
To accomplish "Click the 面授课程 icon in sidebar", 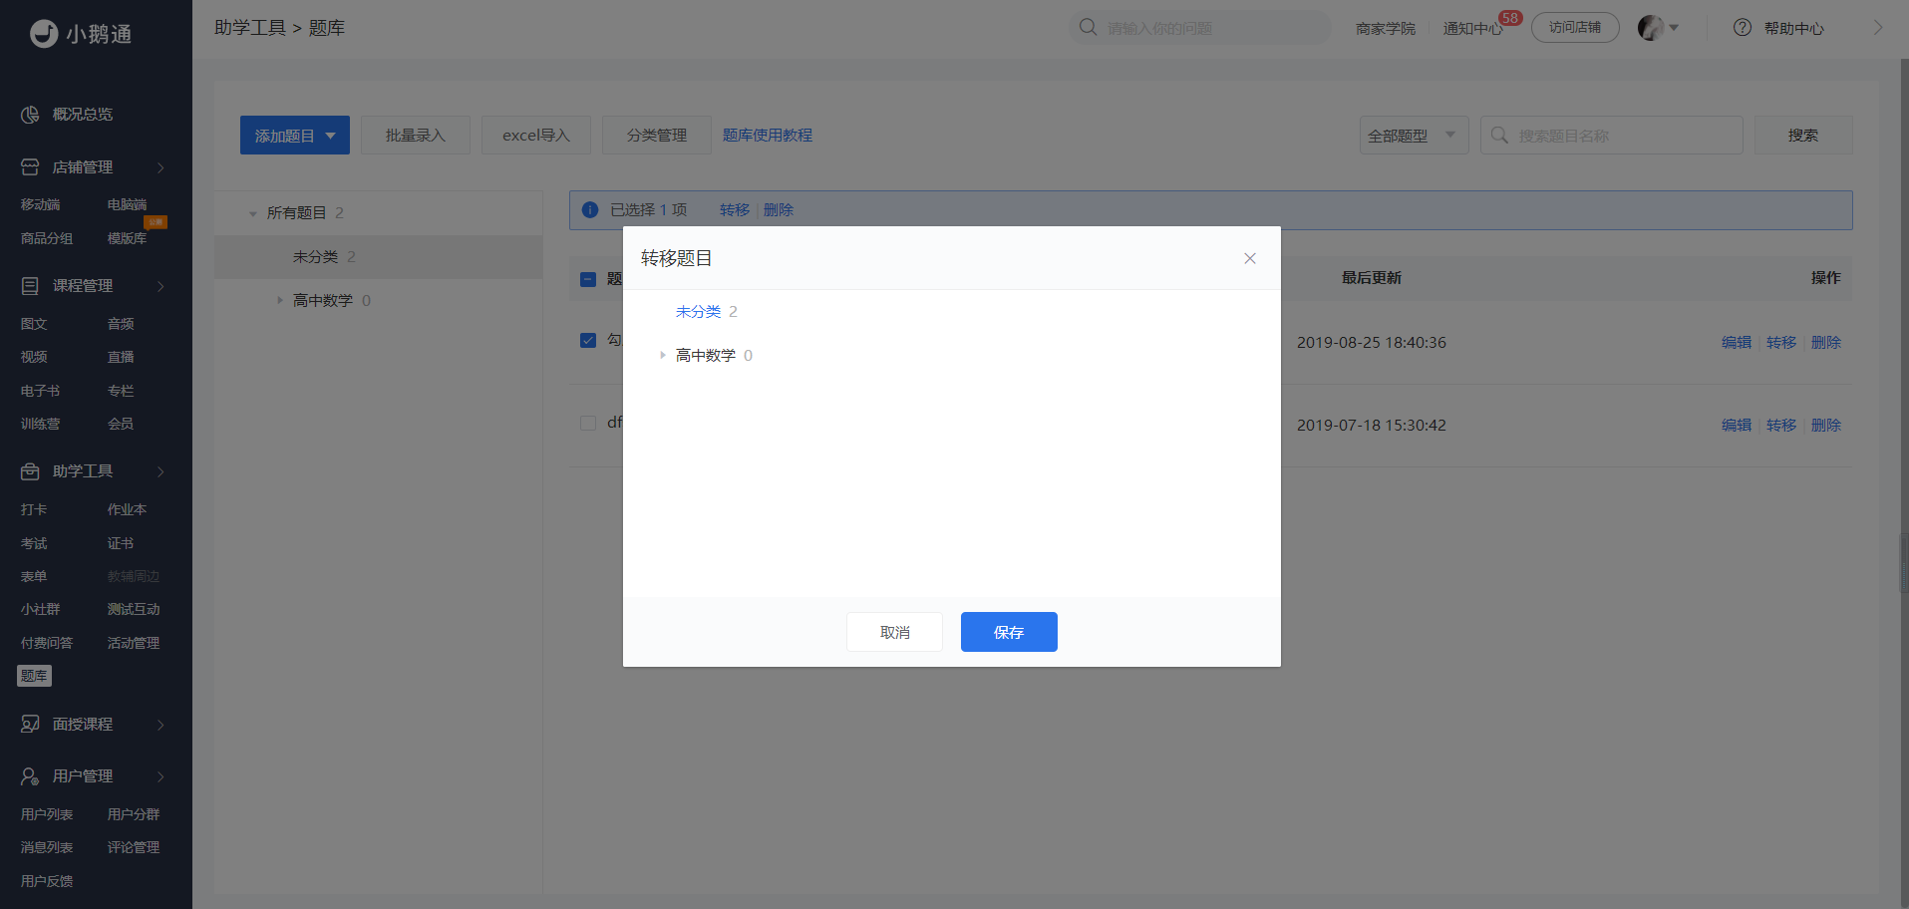I will [30, 725].
